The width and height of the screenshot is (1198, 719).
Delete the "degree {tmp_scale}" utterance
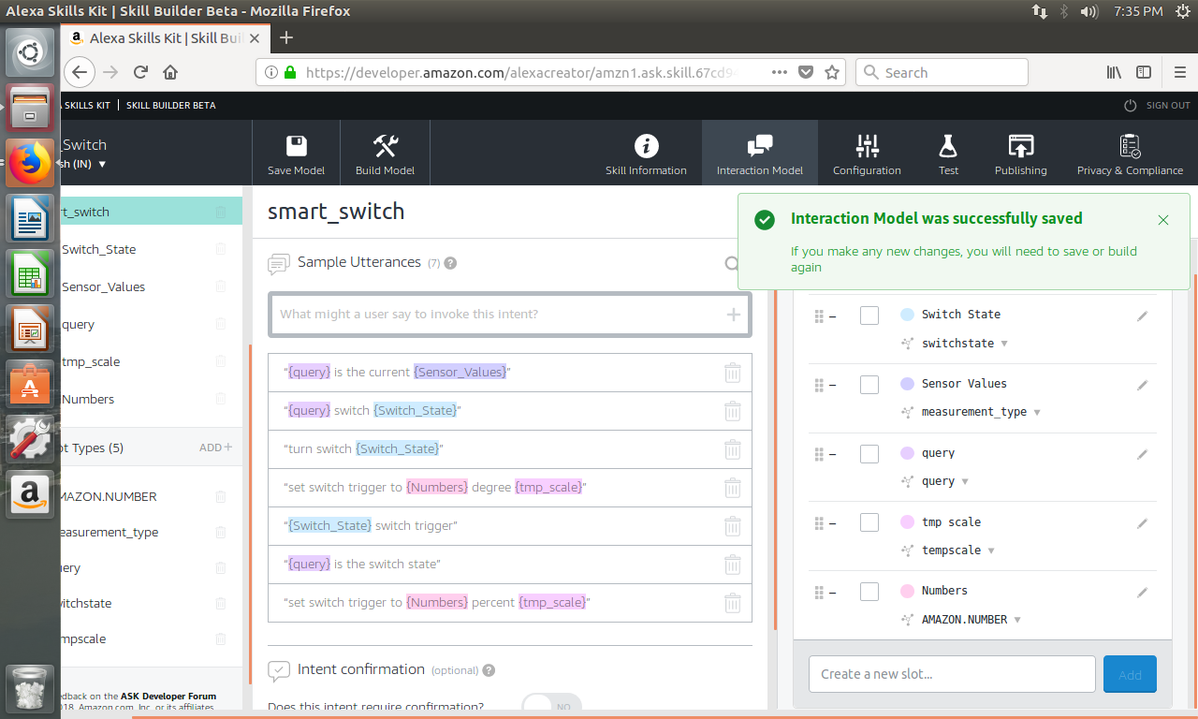[733, 488]
